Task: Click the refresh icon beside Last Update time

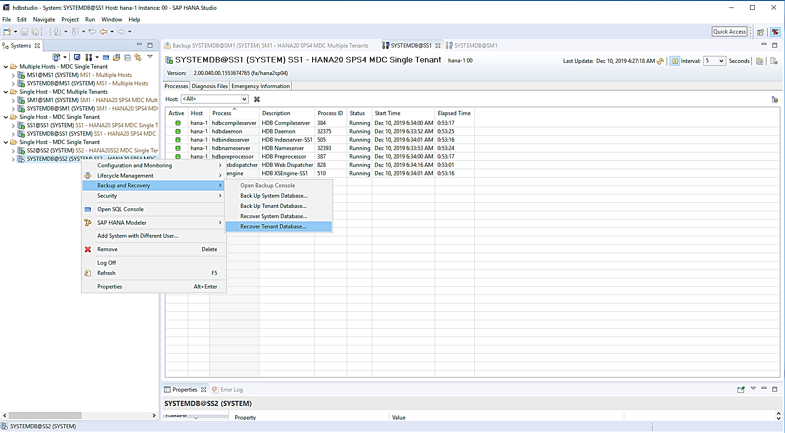Action: 660,61
